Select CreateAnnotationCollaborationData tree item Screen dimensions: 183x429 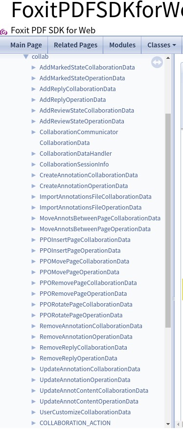pos(89,175)
